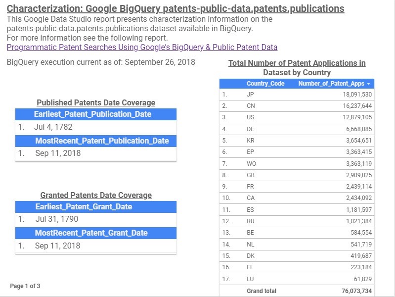Click the LU country code cell

coord(251,279)
